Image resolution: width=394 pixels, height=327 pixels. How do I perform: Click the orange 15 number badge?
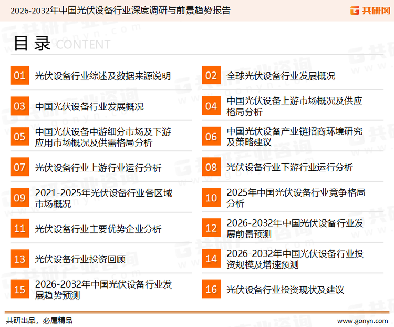click(x=19, y=289)
